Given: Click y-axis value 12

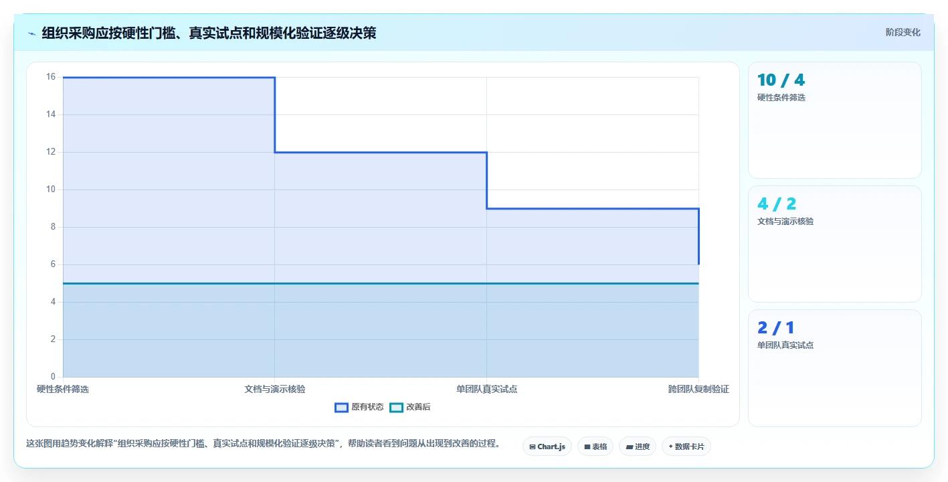Looking at the screenshot, I should [x=51, y=152].
